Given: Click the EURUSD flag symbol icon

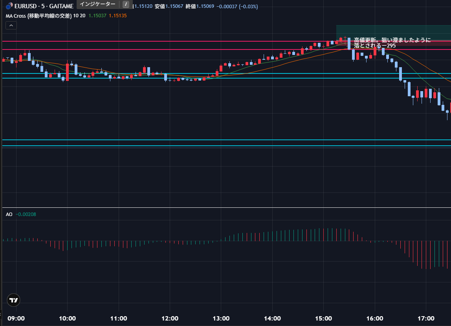Looking at the screenshot, I should [9, 6].
